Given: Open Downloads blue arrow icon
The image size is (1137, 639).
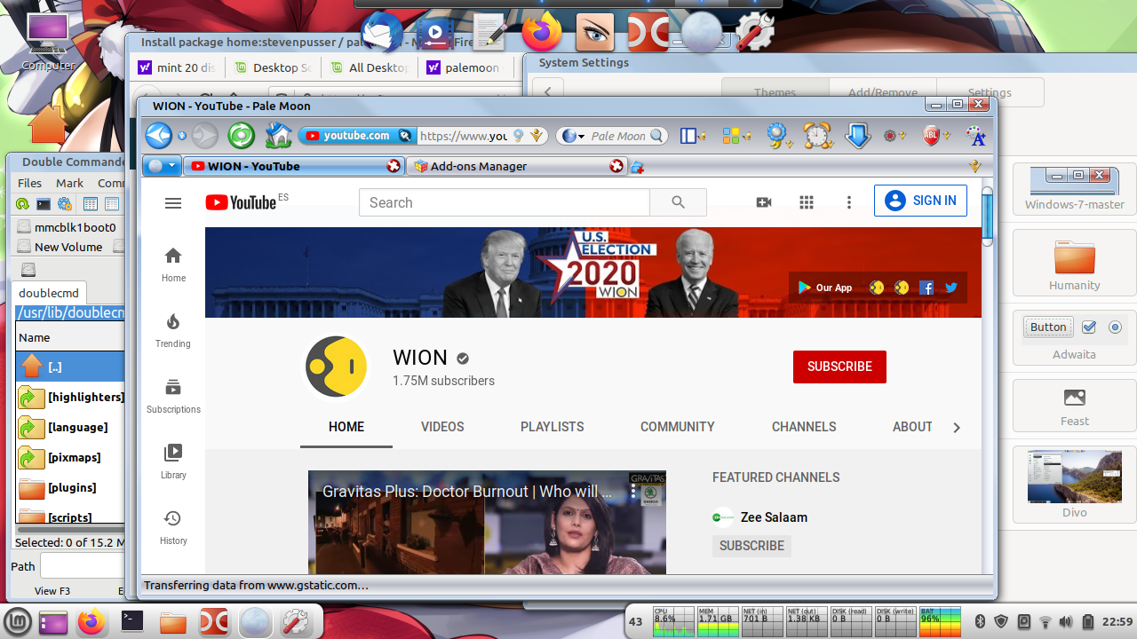Looking at the screenshot, I should 857,136.
